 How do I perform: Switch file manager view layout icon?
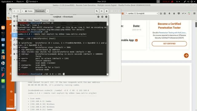point(102,11)
